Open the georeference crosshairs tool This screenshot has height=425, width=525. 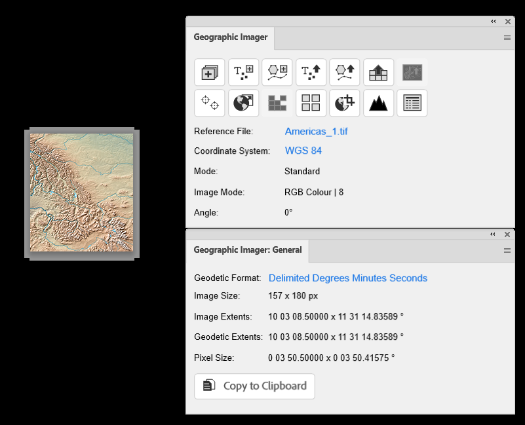click(210, 103)
